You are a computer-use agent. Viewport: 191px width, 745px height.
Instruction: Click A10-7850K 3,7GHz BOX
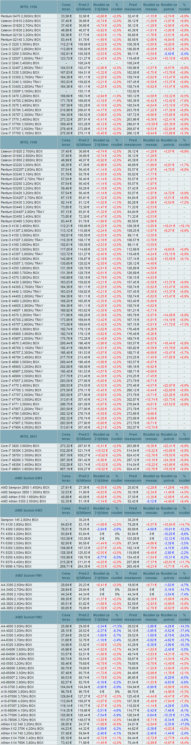coord(18,720)
